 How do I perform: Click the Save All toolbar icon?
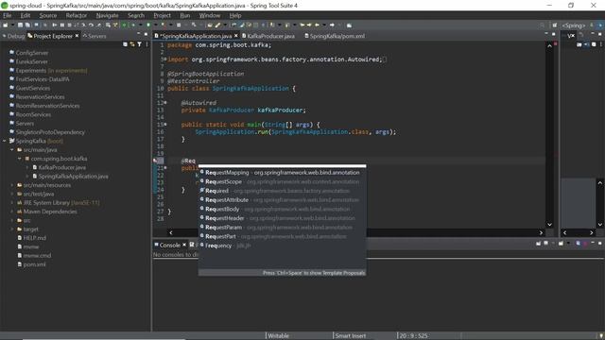coord(27,25)
